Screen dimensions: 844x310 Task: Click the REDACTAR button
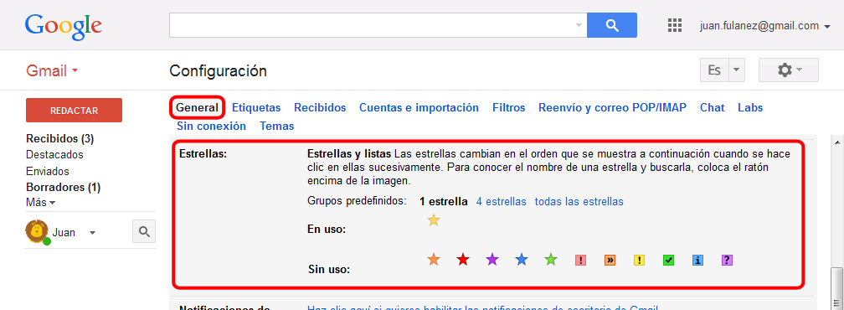[75, 111]
